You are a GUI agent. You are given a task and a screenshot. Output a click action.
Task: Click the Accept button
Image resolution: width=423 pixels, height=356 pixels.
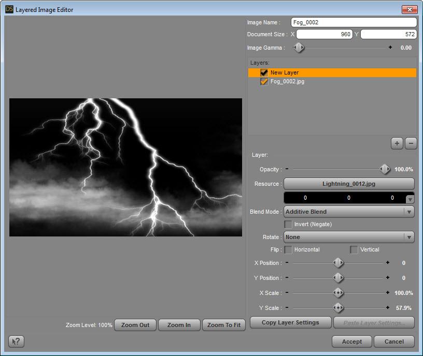tap(352, 342)
